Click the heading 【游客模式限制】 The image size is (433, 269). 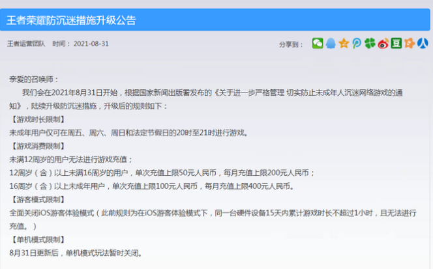(38, 199)
